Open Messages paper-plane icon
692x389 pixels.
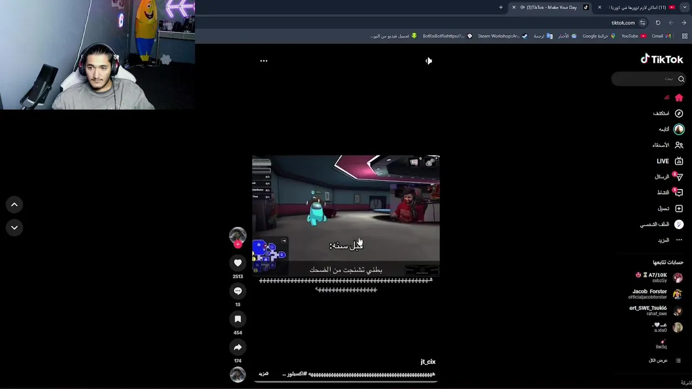pyautogui.click(x=680, y=177)
